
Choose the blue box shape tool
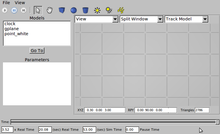tap(62, 10)
